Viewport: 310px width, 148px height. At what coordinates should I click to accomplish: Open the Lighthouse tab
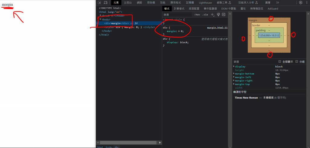tap(205, 2)
